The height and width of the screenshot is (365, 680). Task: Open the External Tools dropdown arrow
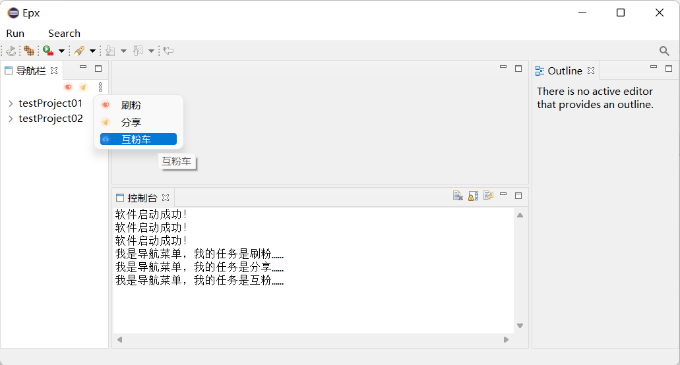[61, 51]
